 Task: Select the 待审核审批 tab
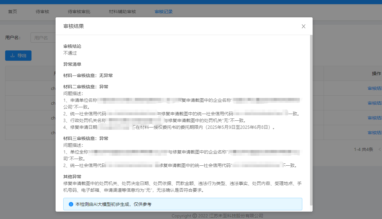(x=79, y=12)
